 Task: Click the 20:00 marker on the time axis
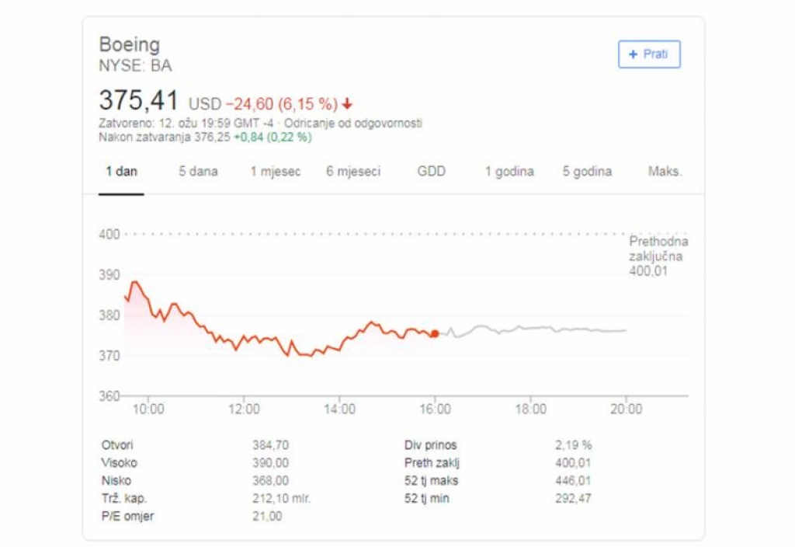click(627, 409)
